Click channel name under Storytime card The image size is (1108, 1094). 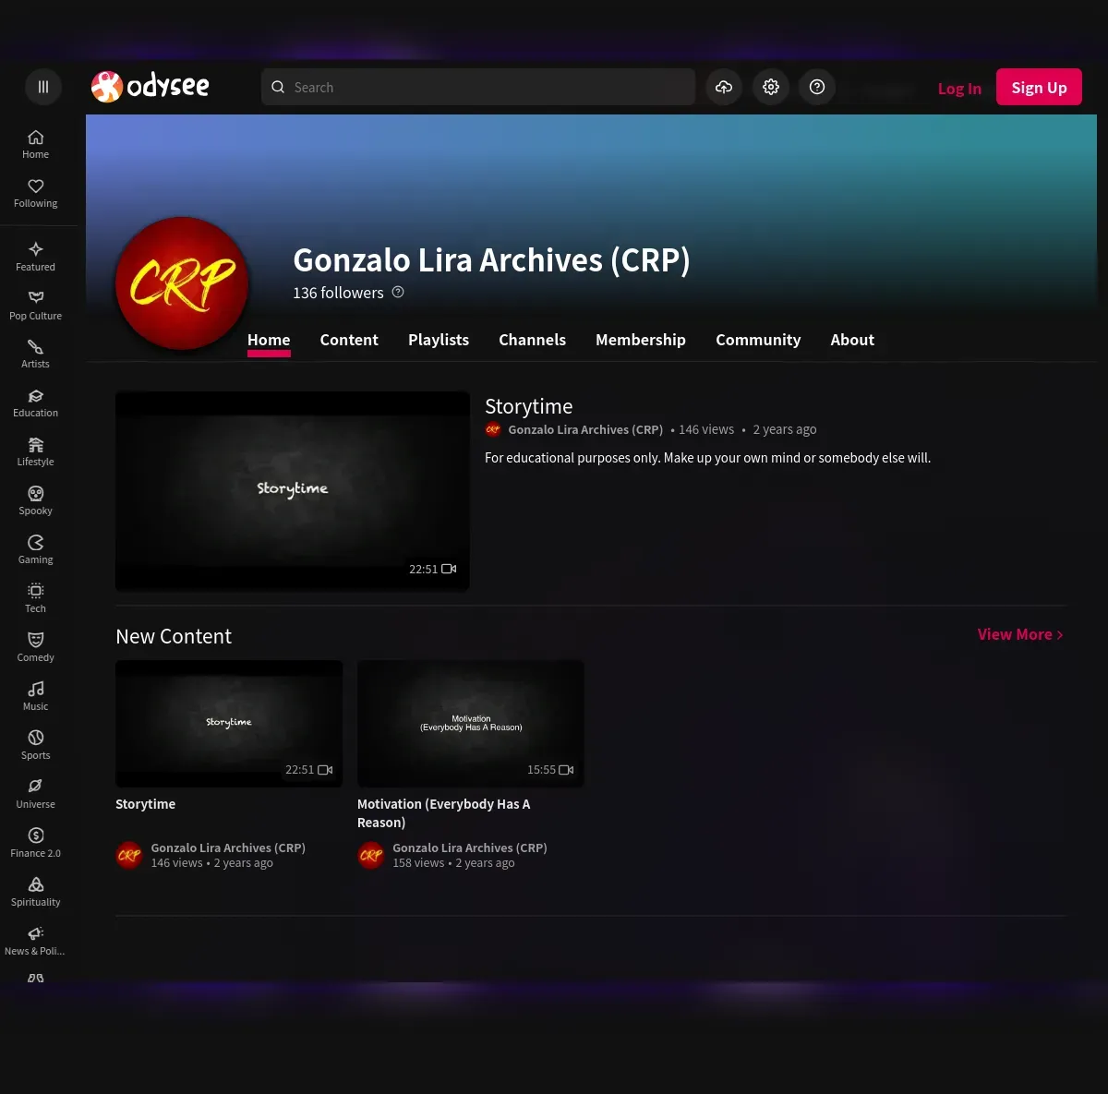pos(228,848)
